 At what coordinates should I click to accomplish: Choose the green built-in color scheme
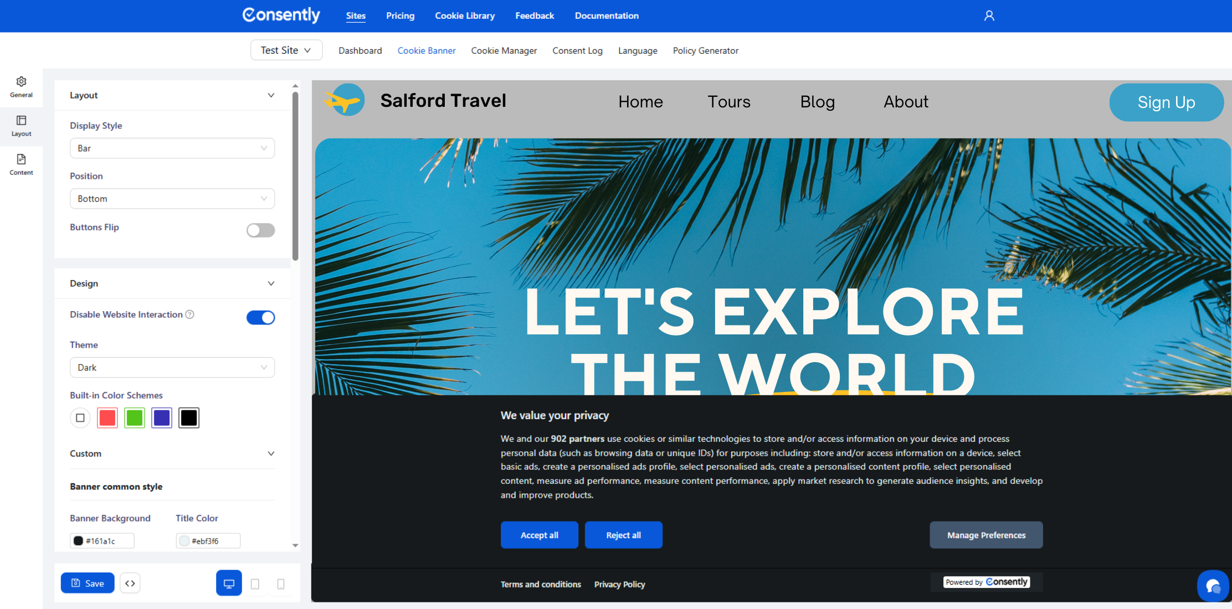(x=134, y=418)
